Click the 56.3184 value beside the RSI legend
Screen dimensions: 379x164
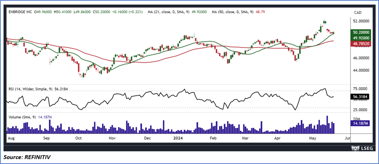point(61,89)
